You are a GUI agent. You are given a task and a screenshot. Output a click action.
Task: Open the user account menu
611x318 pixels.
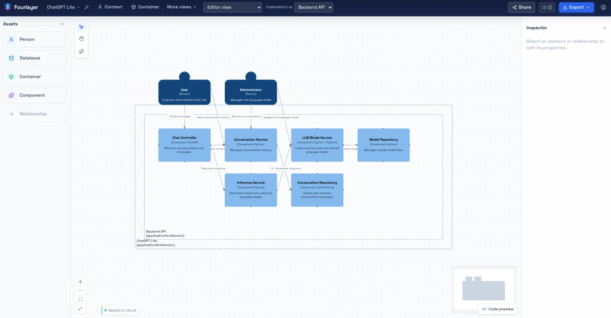coord(603,7)
